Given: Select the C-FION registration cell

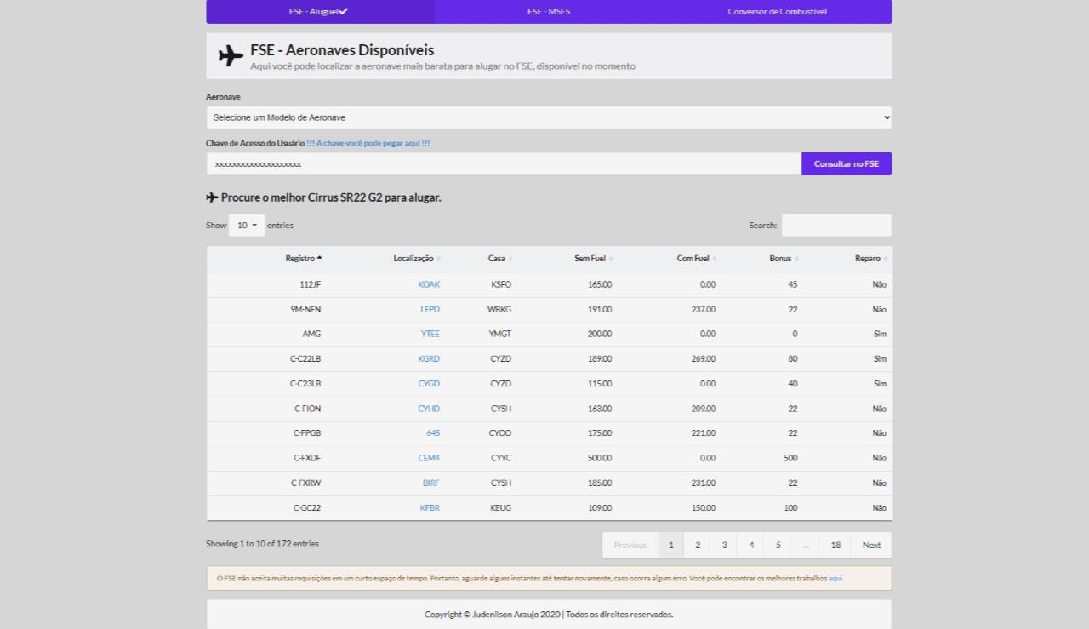Looking at the screenshot, I should [x=308, y=409].
